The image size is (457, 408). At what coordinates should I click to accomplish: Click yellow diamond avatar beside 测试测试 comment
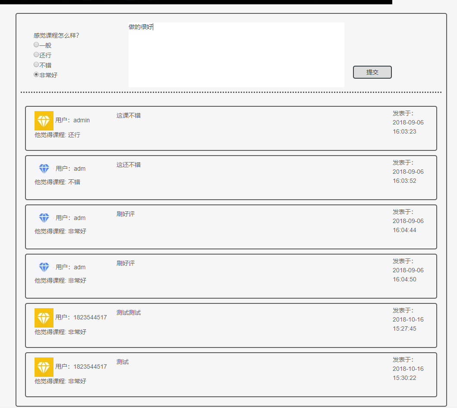click(44, 318)
